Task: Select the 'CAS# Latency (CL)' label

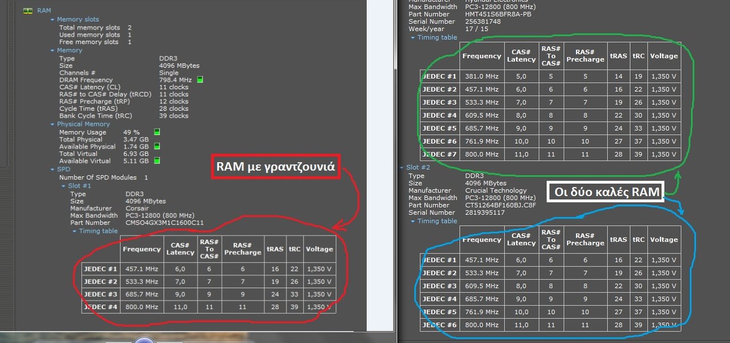Action: coord(90,87)
